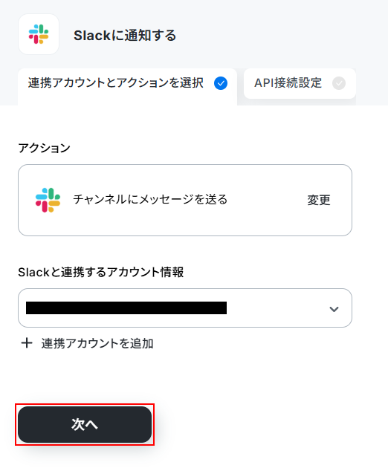Click the blue checkmark on first tab
Screen dimensions: 388x468
pos(221,83)
